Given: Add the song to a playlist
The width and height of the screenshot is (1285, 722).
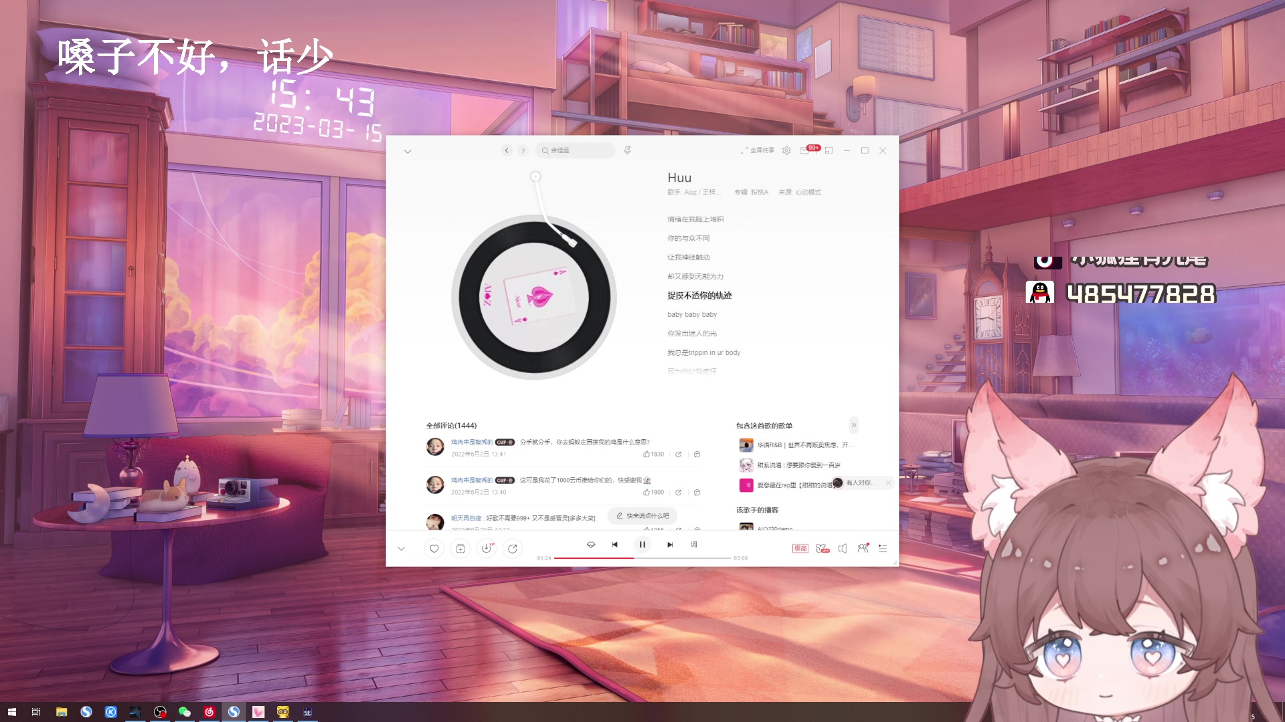Looking at the screenshot, I should [460, 549].
